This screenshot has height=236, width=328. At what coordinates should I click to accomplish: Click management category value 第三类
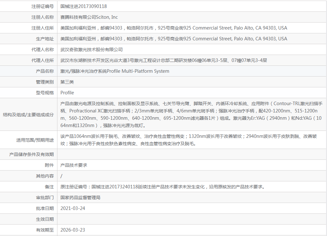[x=67, y=82]
